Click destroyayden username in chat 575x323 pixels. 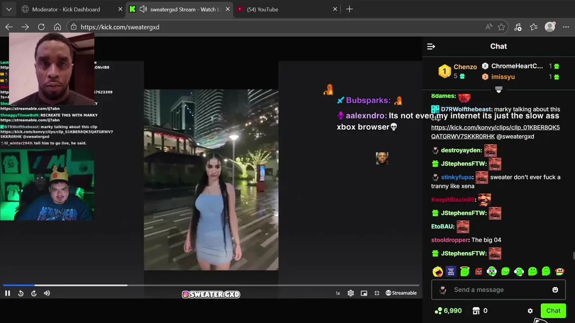click(x=461, y=150)
